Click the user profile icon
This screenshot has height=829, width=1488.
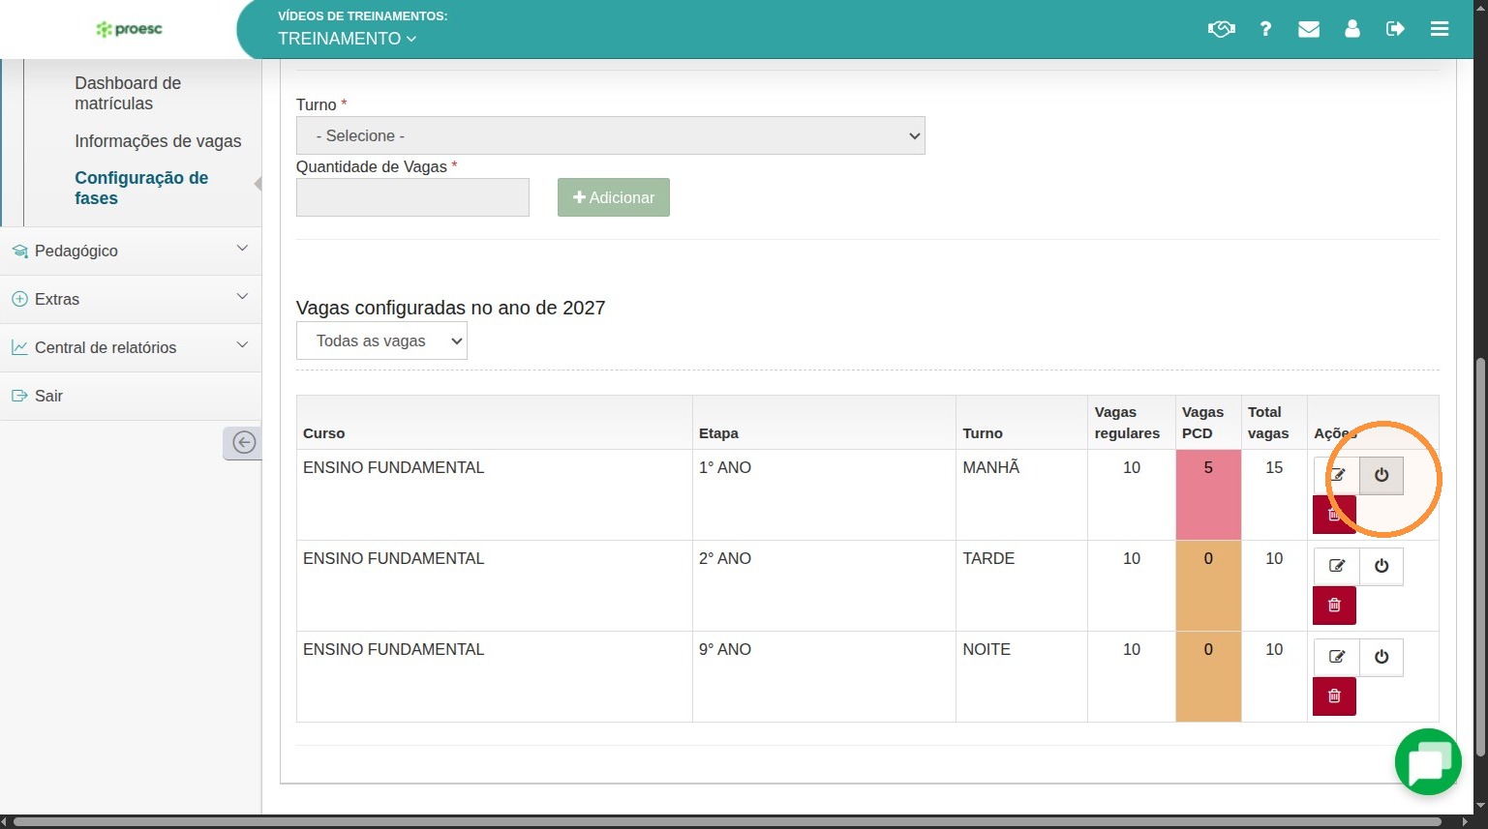click(x=1352, y=29)
